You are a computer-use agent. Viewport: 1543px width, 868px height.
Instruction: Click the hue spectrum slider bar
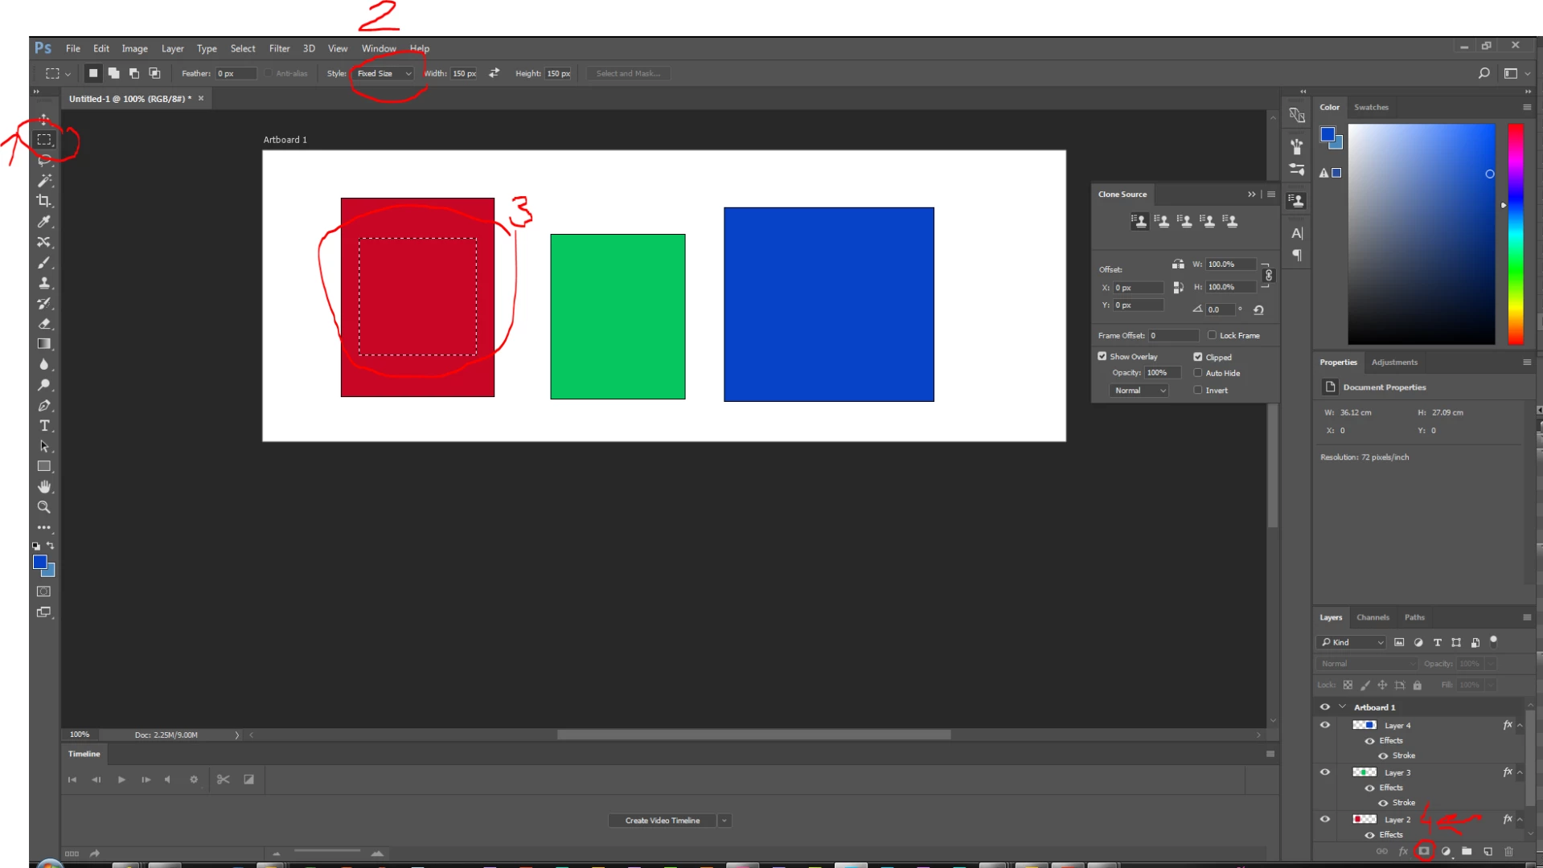click(x=1516, y=234)
